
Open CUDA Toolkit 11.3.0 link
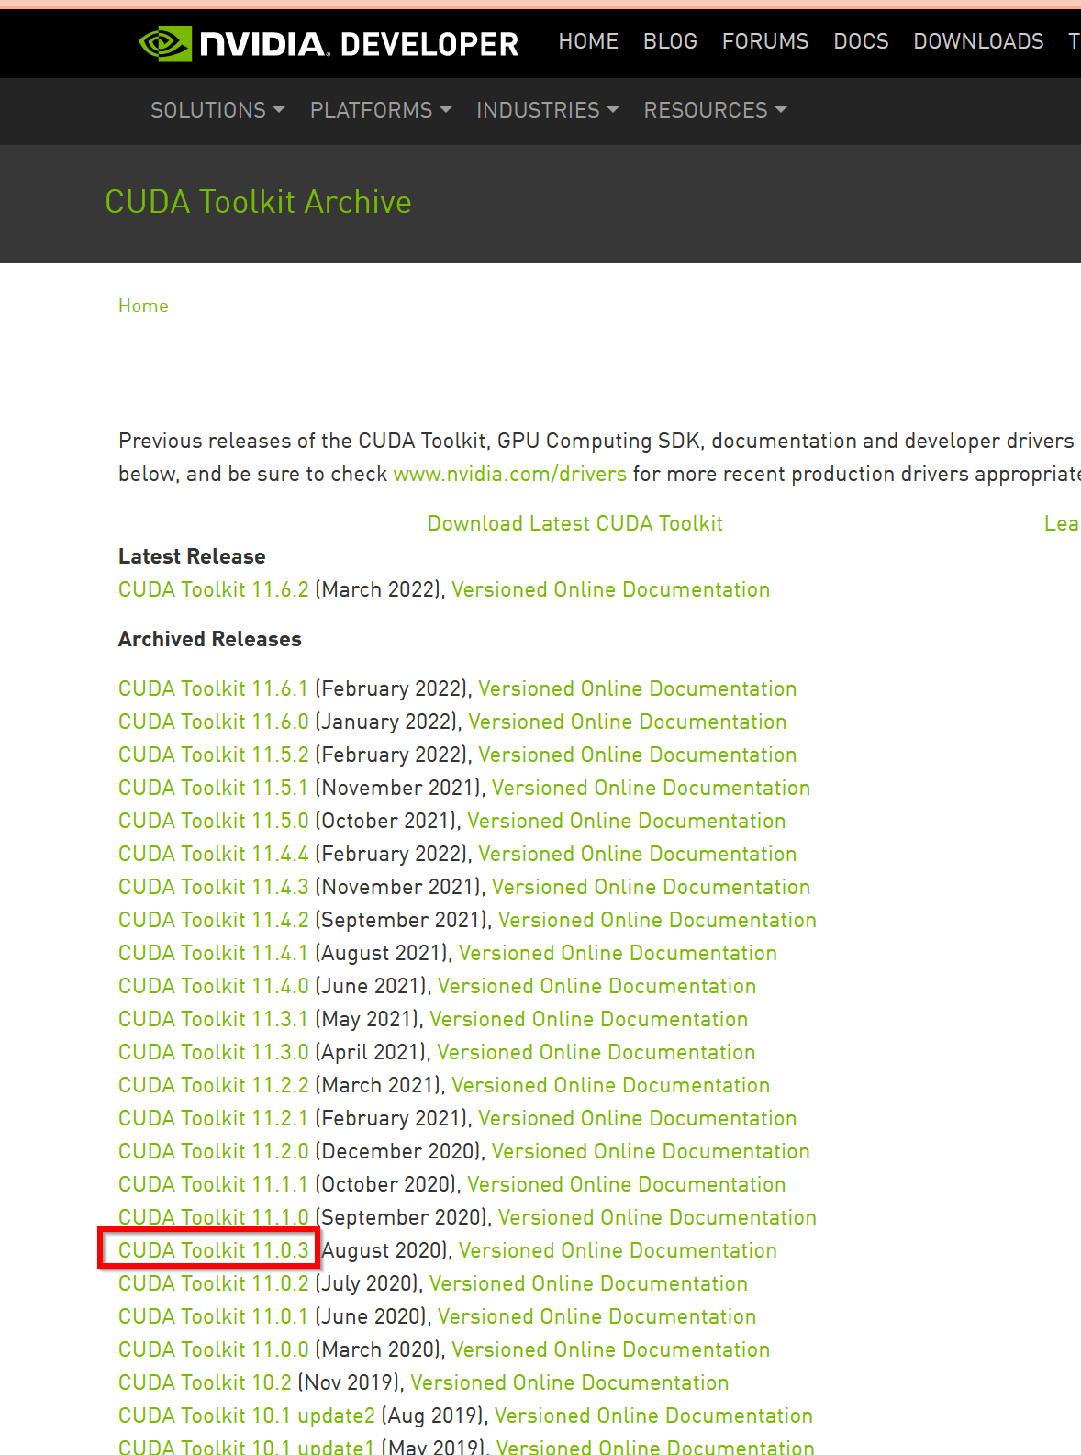pyautogui.click(x=214, y=1052)
